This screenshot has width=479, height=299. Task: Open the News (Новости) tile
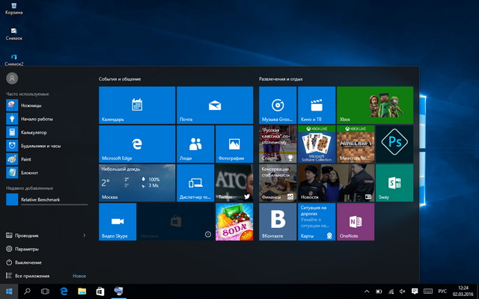point(336,183)
